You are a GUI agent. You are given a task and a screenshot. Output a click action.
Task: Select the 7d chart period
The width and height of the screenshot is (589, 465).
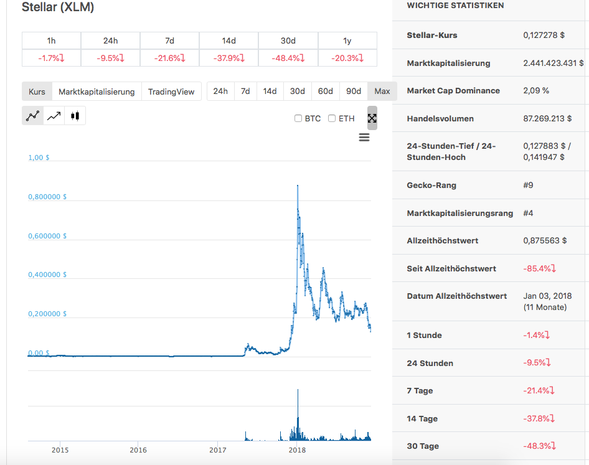click(245, 91)
